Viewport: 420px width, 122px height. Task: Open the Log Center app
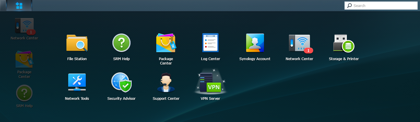pyautogui.click(x=210, y=43)
